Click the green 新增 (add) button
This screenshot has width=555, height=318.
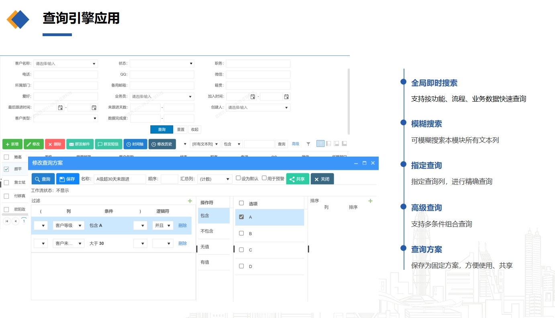click(x=12, y=144)
